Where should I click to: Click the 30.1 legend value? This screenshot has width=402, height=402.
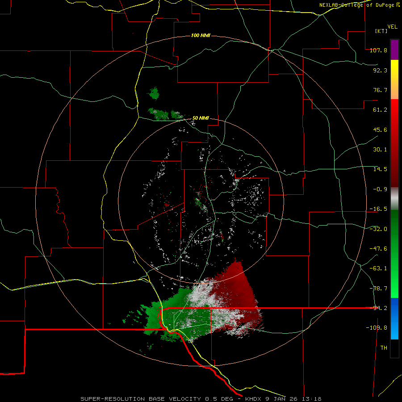(x=380, y=150)
